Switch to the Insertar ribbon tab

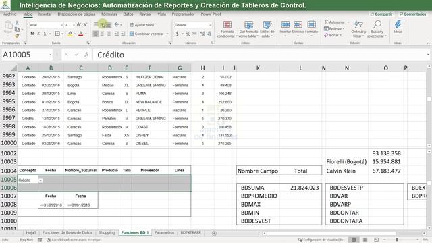coord(45,13)
